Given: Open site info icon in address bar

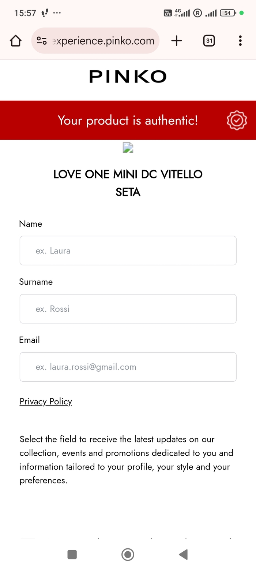Looking at the screenshot, I should [42, 41].
